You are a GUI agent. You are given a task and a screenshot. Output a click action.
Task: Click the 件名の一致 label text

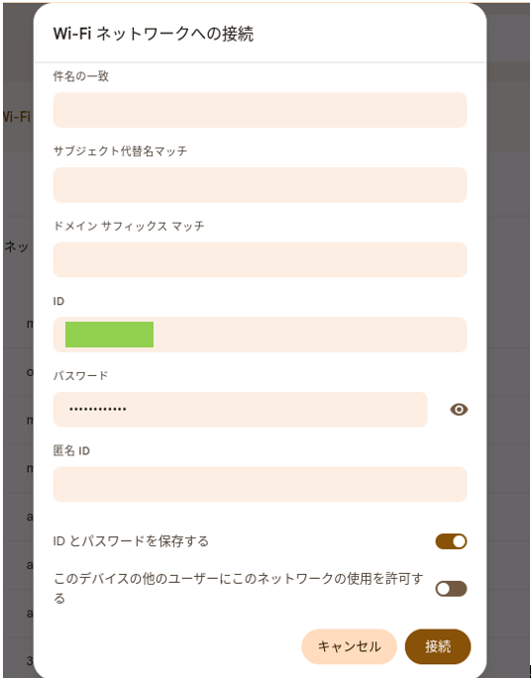(80, 76)
